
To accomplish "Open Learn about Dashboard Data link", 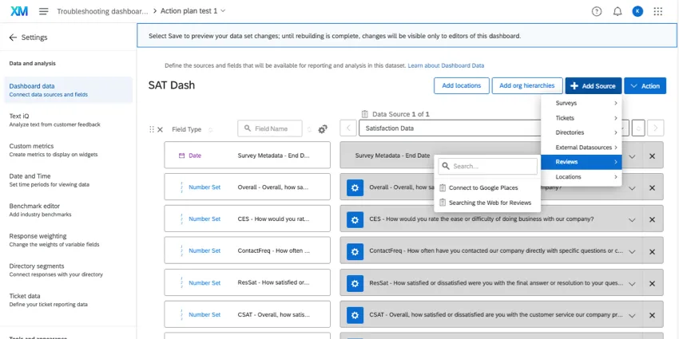I will (446, 65).
